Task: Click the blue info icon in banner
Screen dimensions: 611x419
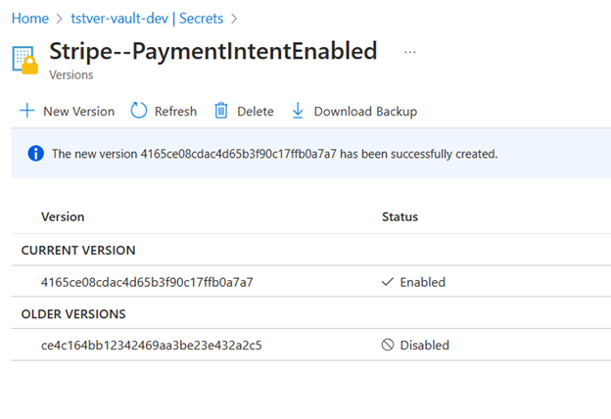Action: [36, 154]
